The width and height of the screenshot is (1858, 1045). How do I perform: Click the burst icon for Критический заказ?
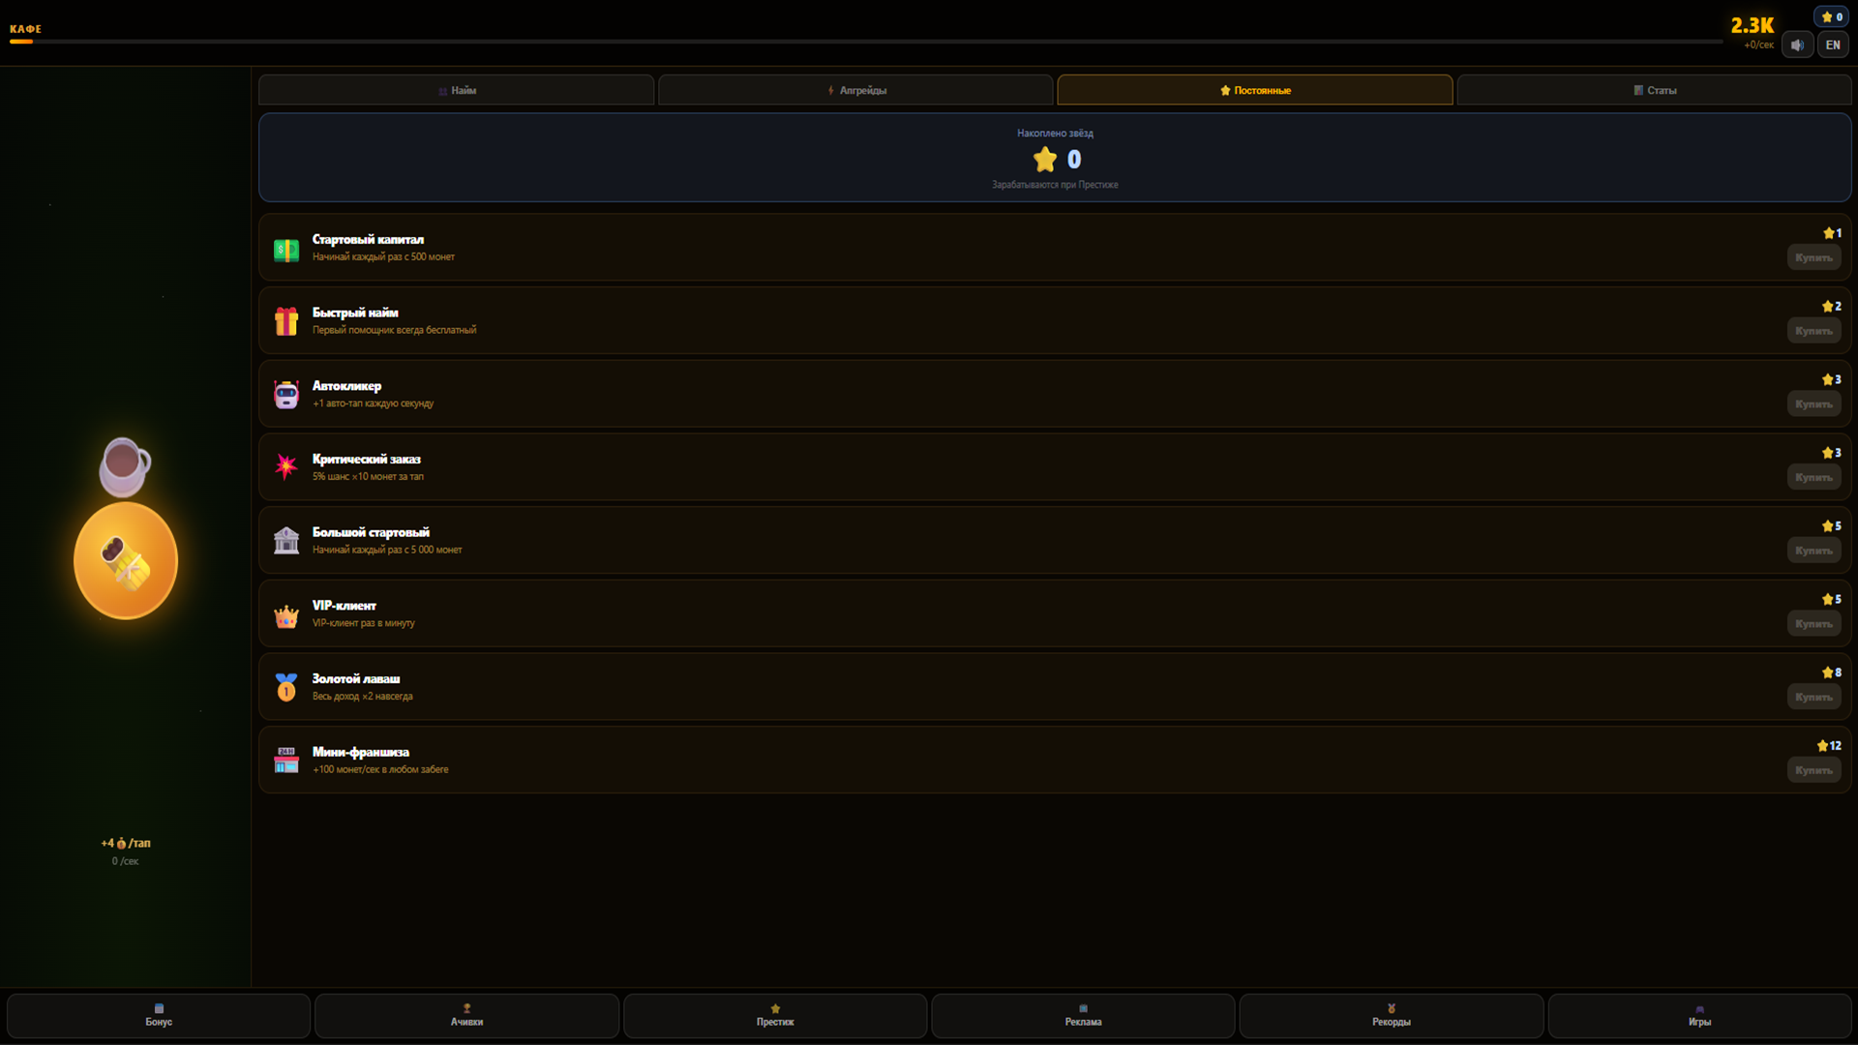tap(286, 466)
